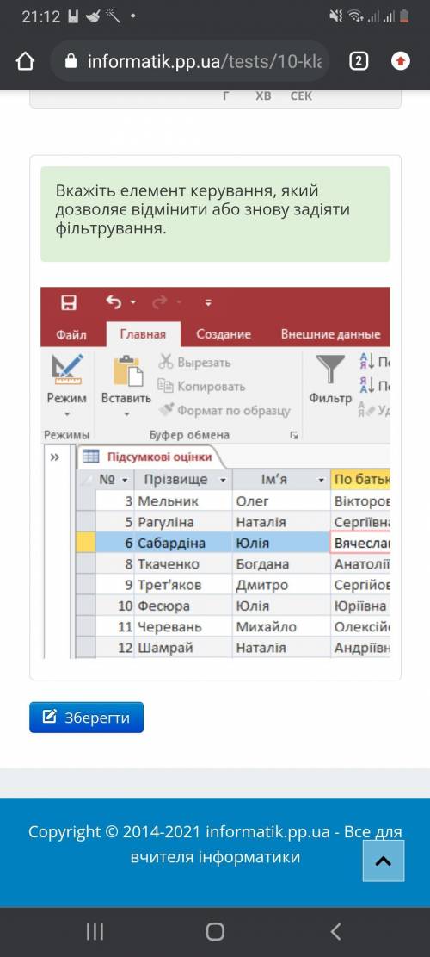Screen dimensions: 430x957
Task: Click the Зберегти button
Action: (x=87, y=718)
